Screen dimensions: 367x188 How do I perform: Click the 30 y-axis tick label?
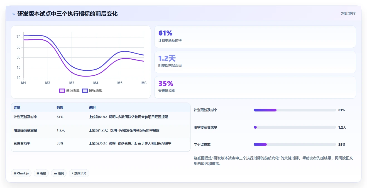19,57
